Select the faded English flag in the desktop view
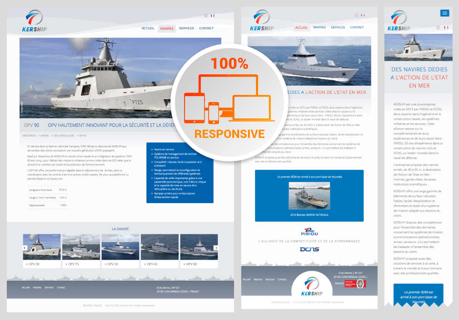 pyautogui.click(x=206, y=16)
